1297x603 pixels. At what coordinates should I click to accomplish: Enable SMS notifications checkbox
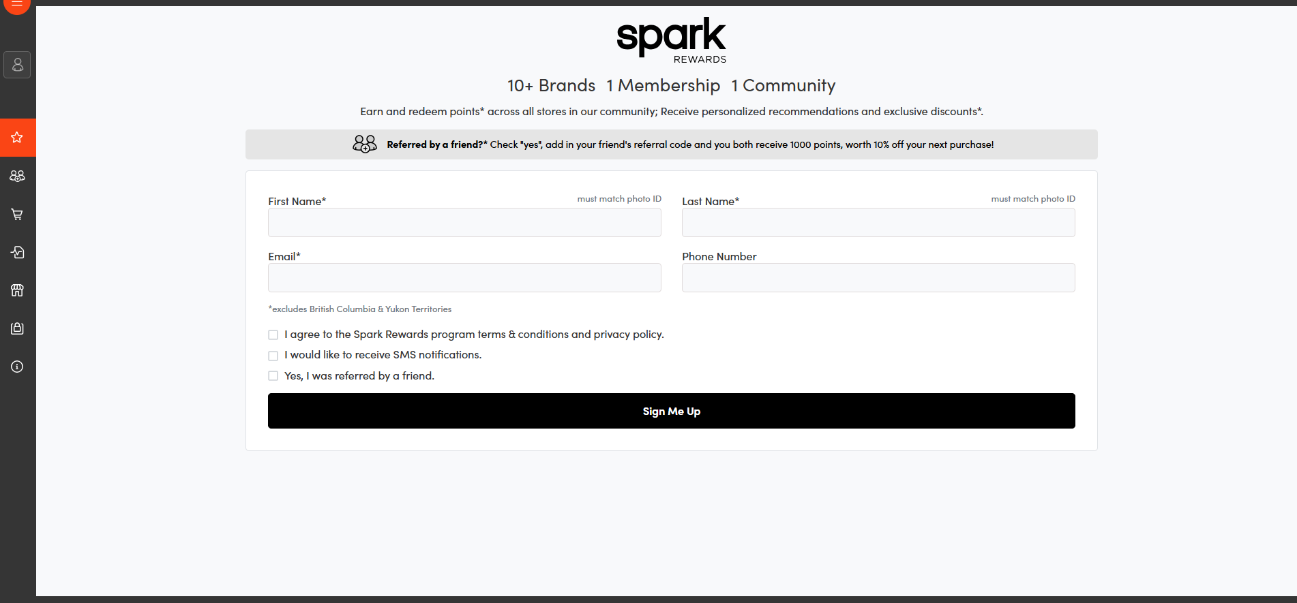tap(273, 356)
